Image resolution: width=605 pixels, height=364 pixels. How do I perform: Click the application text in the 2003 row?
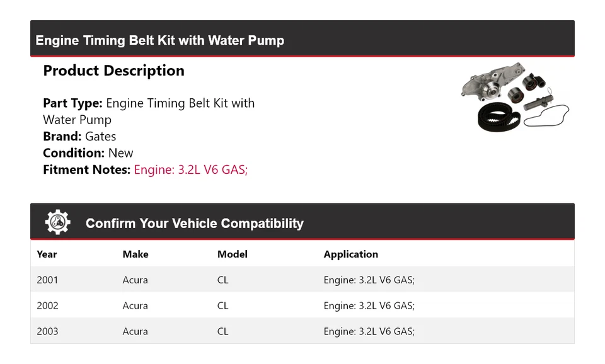pos(369,331)
